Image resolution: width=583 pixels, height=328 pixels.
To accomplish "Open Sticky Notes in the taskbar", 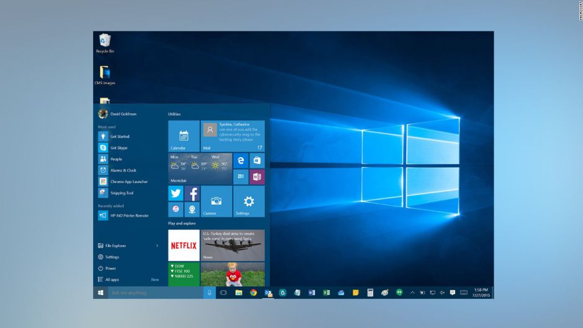I will [355, 293].
